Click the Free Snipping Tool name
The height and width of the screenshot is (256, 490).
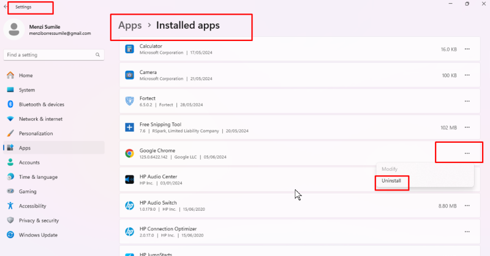[160, 124]
